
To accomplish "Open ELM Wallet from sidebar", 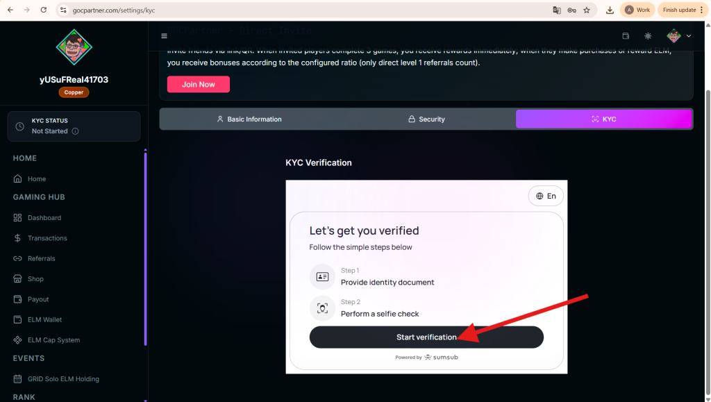I will pyautogui.click(x=44, y=320).
